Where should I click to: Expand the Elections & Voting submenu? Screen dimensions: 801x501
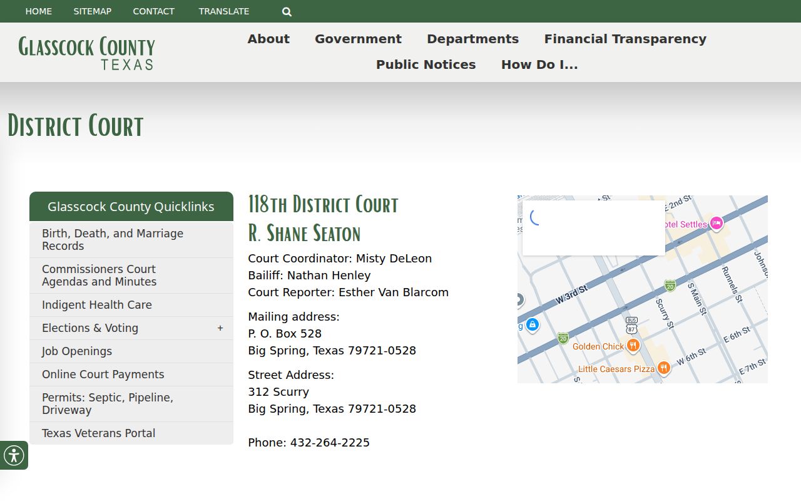220,328
